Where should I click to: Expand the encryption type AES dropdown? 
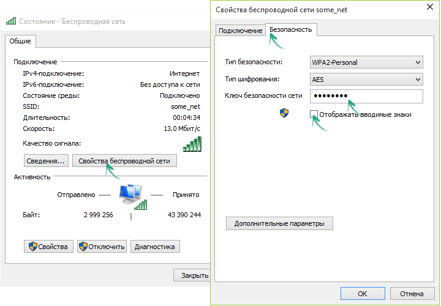[x=366, y=80]
